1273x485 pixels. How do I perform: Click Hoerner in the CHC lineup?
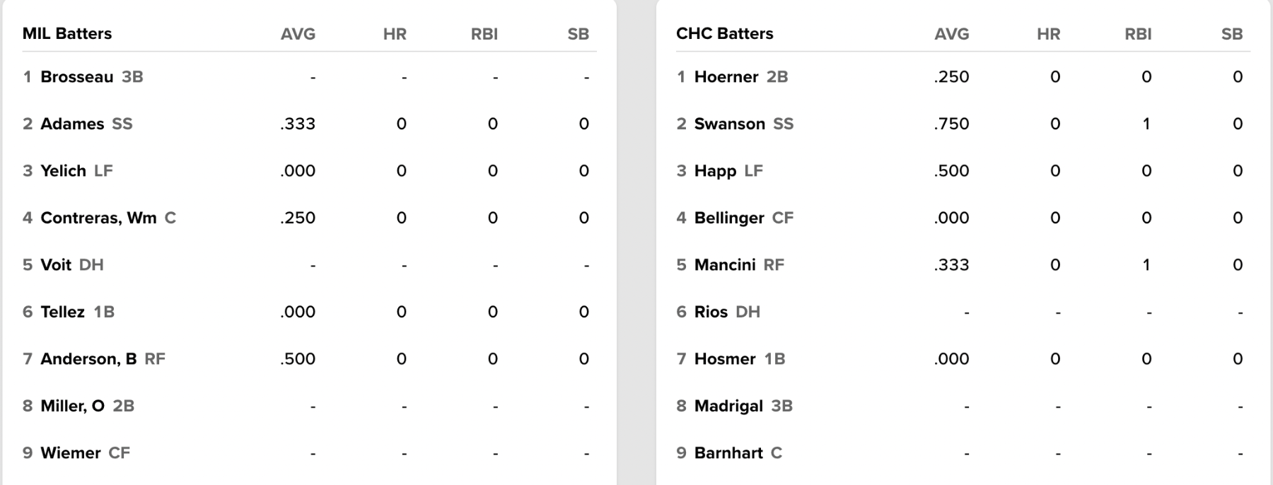point(726,77)
